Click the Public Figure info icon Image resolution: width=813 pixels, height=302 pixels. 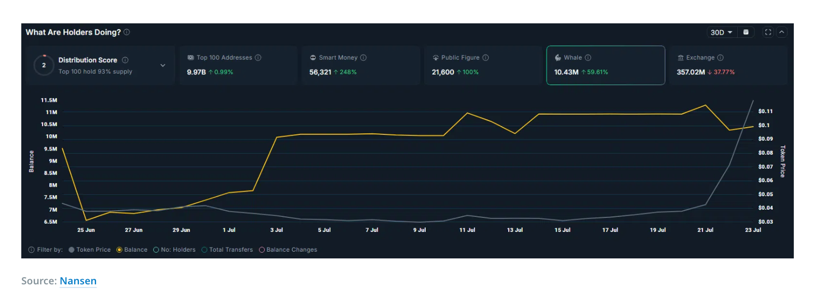click(x=485, y=58)
